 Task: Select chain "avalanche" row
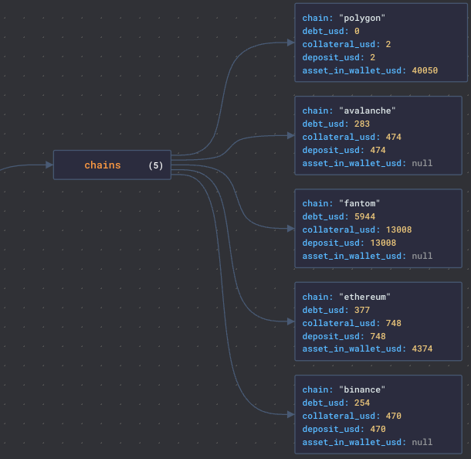click(x=349, y=110)
